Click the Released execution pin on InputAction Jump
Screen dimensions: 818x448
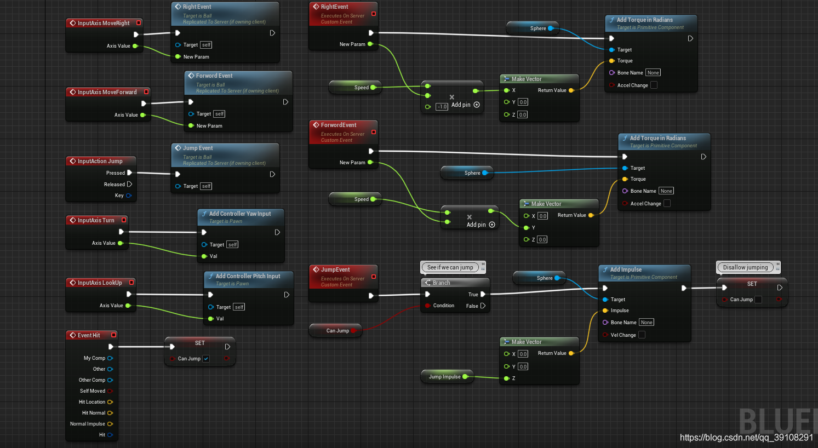click(130, 184)
